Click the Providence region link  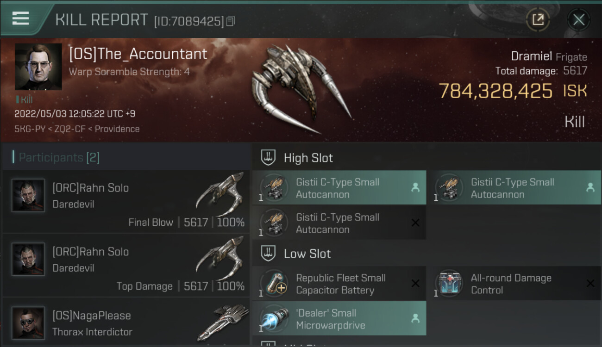point(117,129)
